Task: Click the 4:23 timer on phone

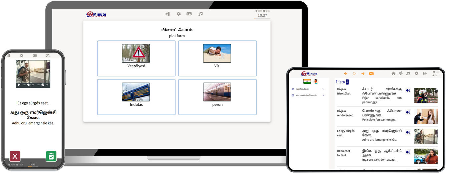Action: pyautogui.click(x=33, y=164)
